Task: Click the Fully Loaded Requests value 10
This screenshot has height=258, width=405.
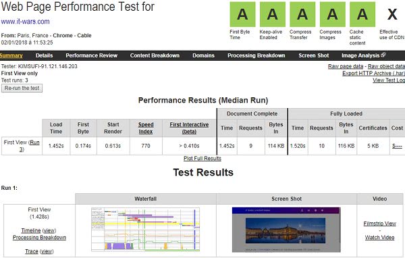Action: (321, 146)
